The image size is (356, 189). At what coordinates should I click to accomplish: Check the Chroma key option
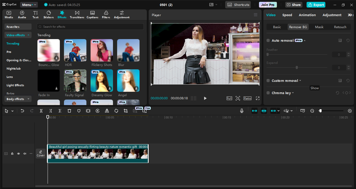tap(268, 93)
